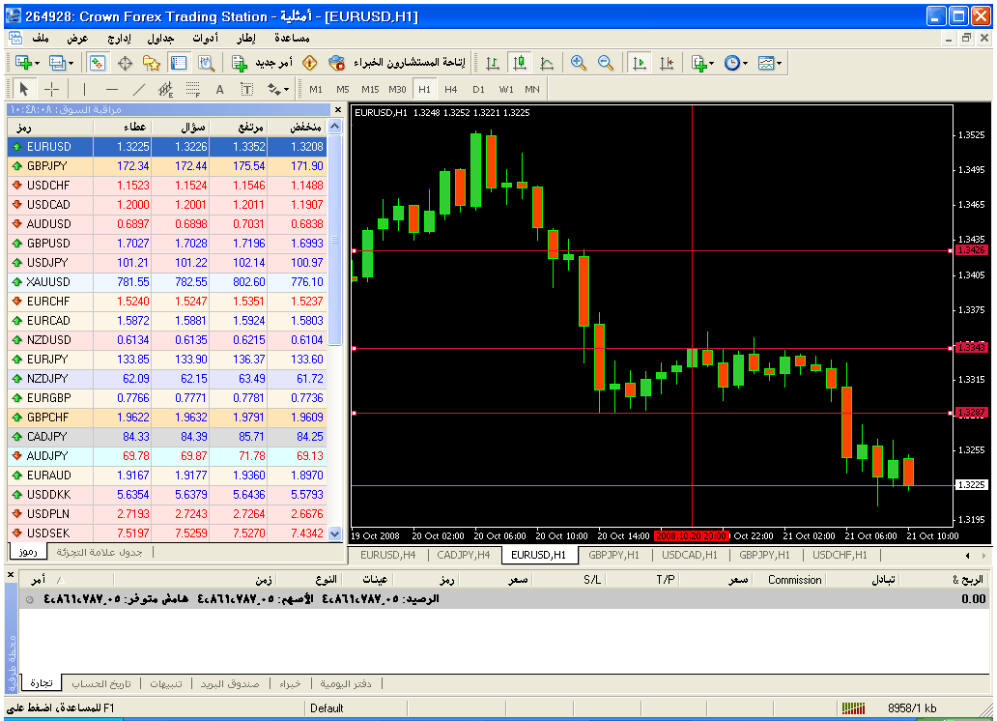997x721 pixels.
Task: Click the Zoom In magnifier icon
Action: click(579, 63)
